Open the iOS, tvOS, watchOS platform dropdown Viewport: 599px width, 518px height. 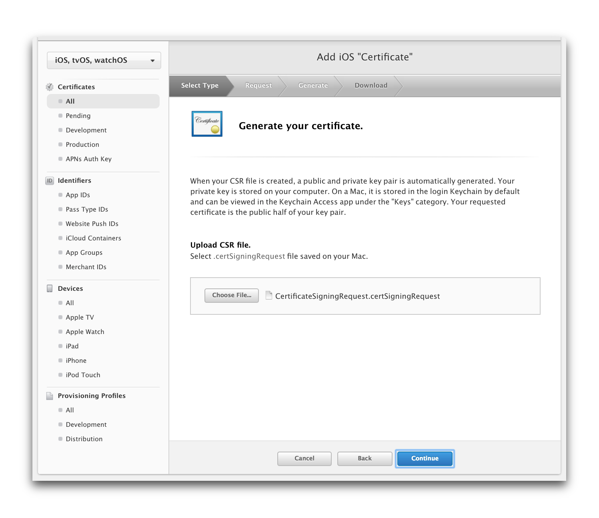(x=104, y=60)
